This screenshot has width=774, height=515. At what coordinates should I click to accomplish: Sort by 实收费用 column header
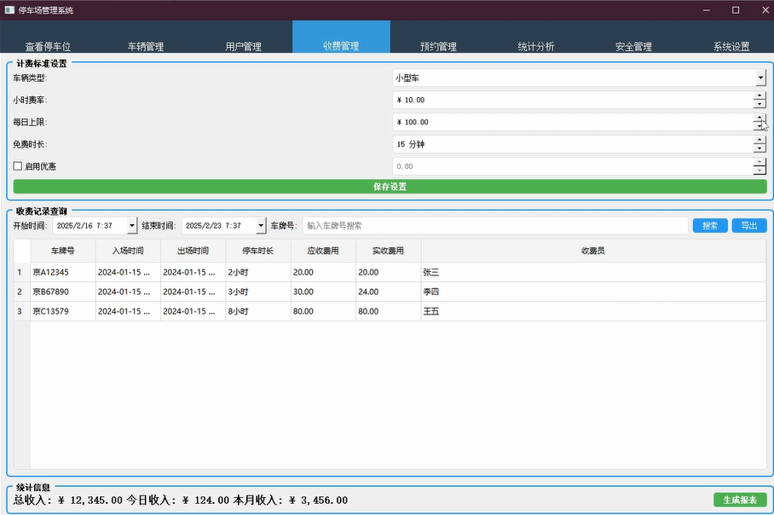tap(389, 251)
